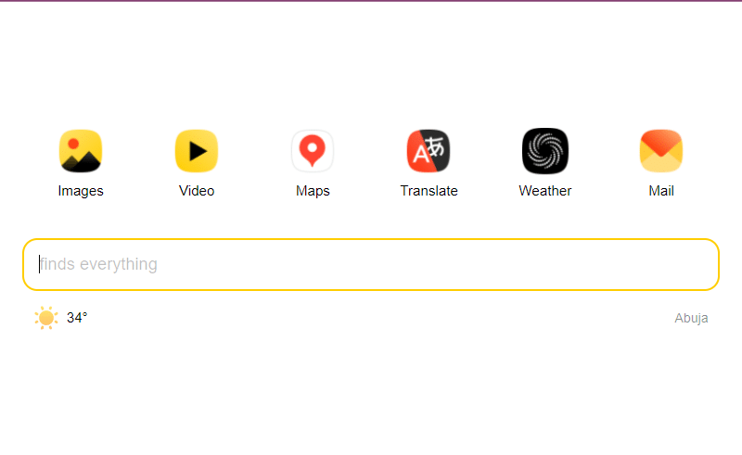Viewport: 742px width, 455px height.
Task: Click the mountain picture in Images icon
Action: click(x=82, y=161)
